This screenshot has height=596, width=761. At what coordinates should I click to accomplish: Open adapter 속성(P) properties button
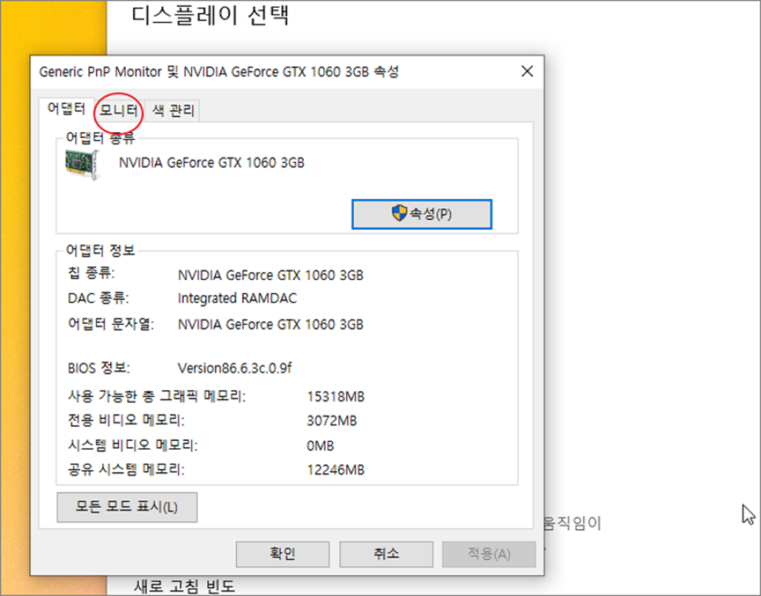click(422, 215)
